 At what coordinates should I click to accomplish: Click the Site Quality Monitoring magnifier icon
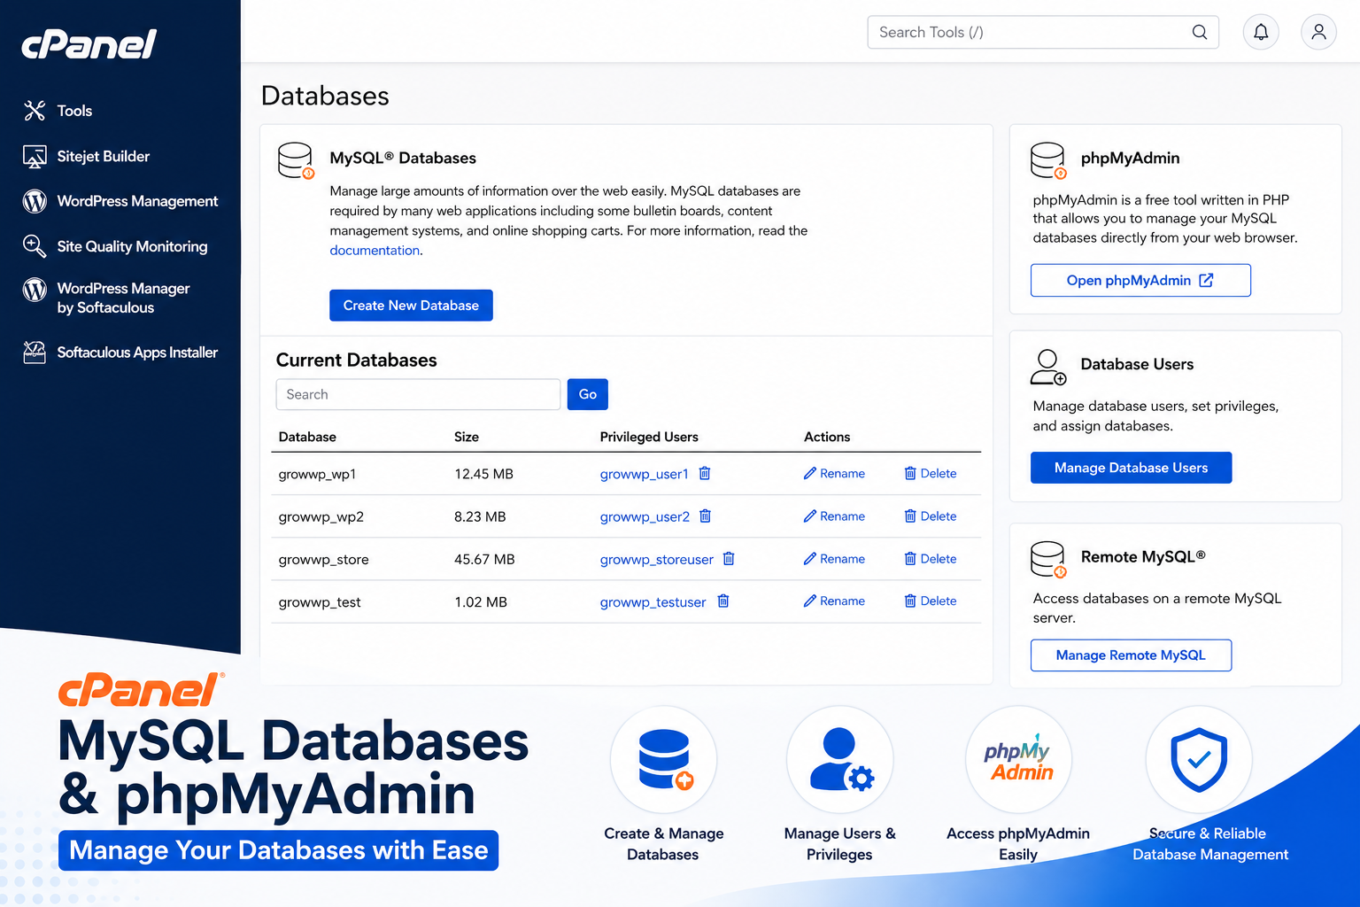click(35, 246)
